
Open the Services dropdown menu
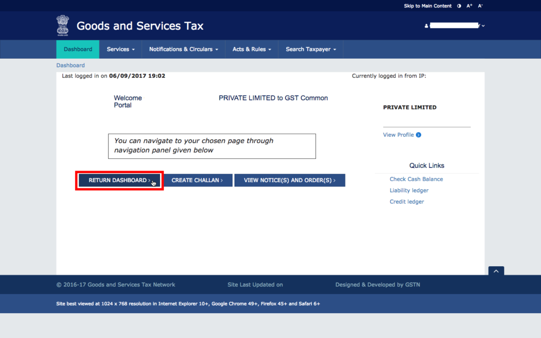click(x=120, y=49)
